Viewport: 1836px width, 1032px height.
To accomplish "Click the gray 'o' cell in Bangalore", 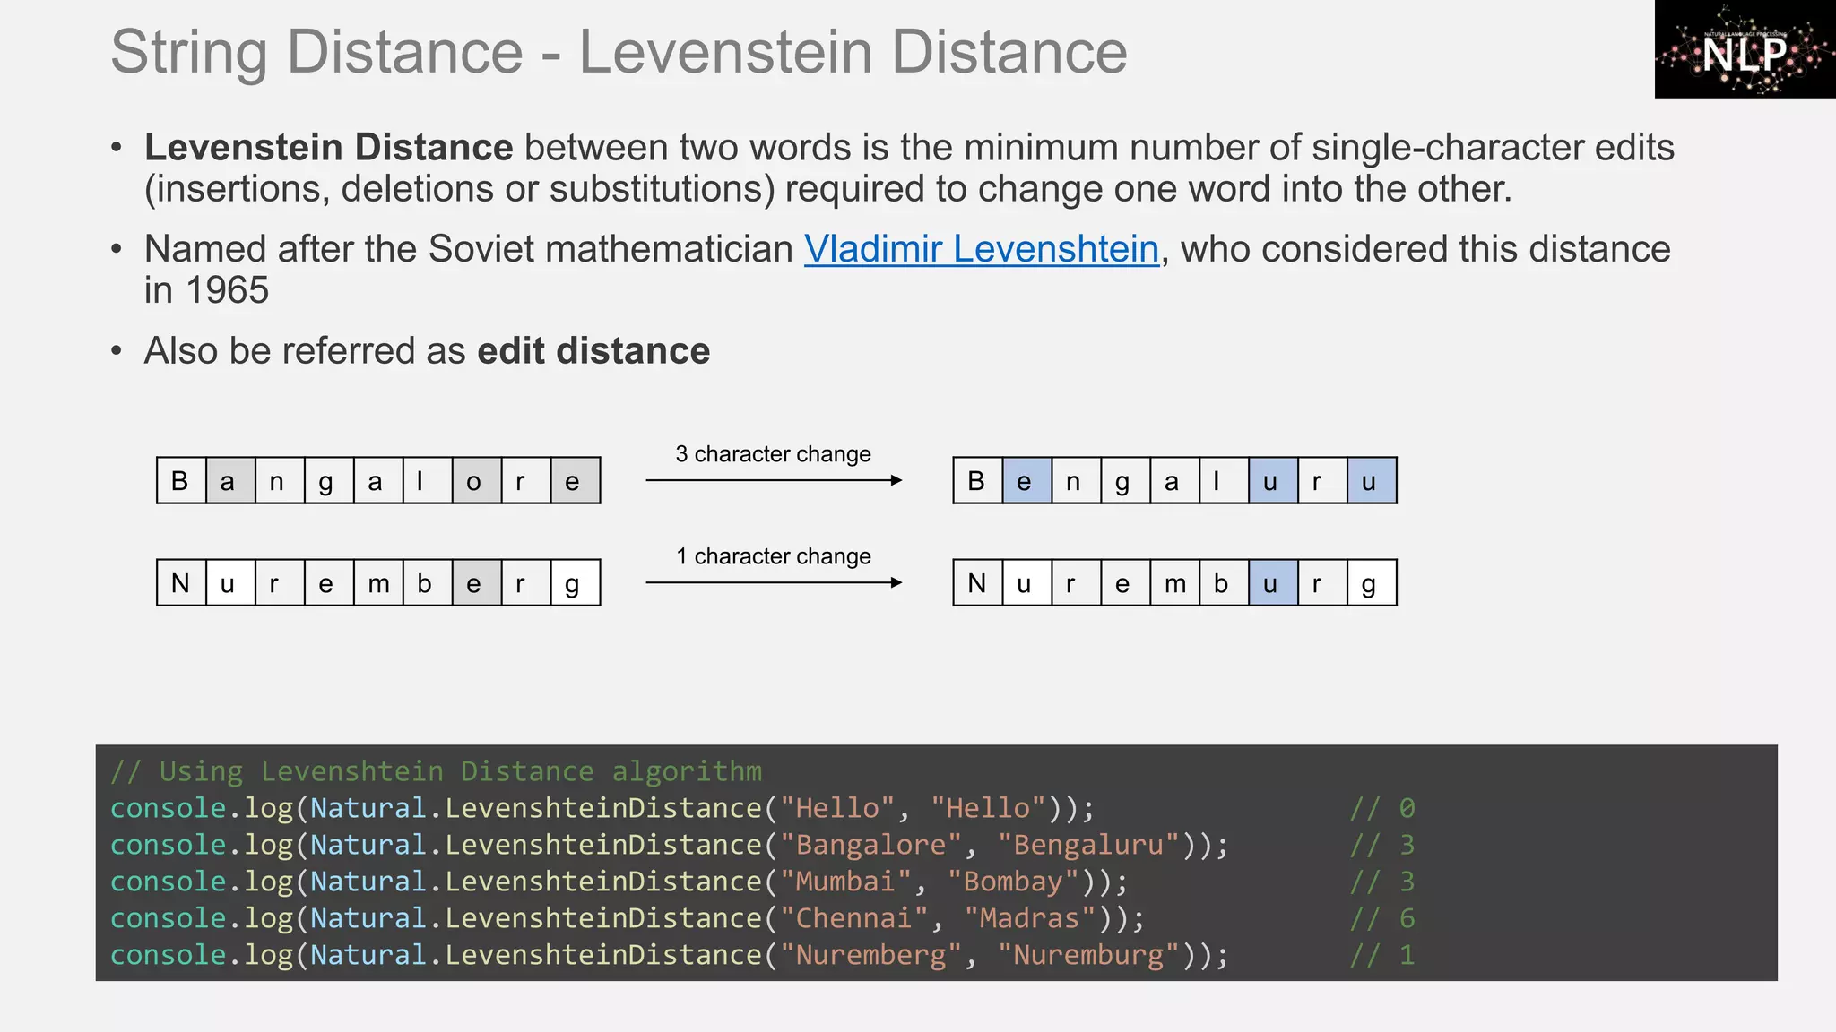I will (x=475, y=481).
